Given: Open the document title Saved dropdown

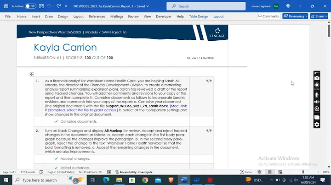Looking at the screenshot, I should click(x=148, y=6).
